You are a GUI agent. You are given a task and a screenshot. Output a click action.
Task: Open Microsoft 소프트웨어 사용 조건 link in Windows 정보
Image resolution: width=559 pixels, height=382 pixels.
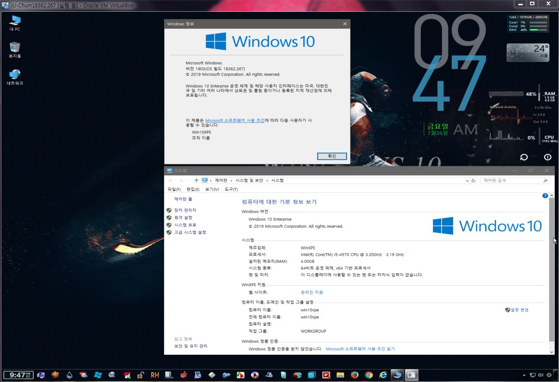click(x=235, y=121)
